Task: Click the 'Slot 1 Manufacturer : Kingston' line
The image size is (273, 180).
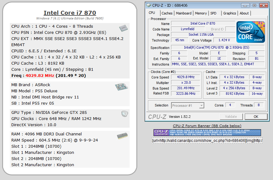Action: [43, 152]
